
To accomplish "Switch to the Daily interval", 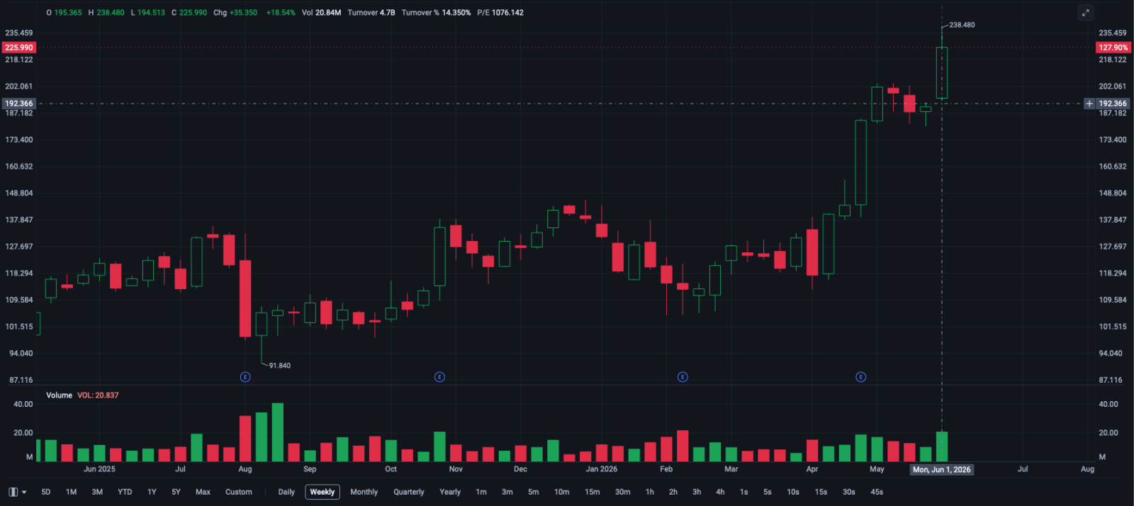I will pyautogui.click(x=286, y=492).
